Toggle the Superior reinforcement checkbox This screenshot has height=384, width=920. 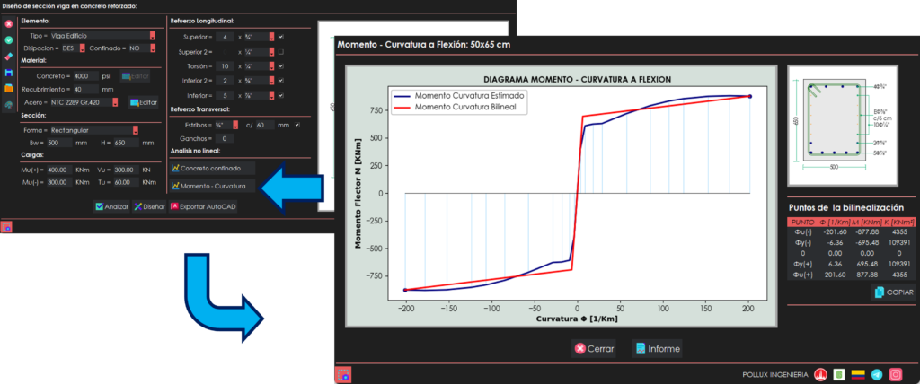(281, 37)
